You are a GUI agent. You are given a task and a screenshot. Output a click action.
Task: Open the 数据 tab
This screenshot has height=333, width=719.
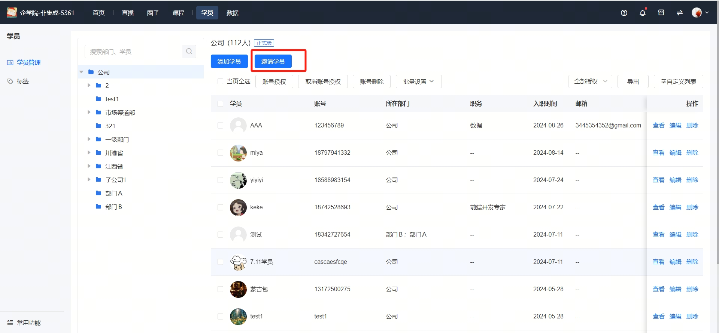[x=233, y=13]
